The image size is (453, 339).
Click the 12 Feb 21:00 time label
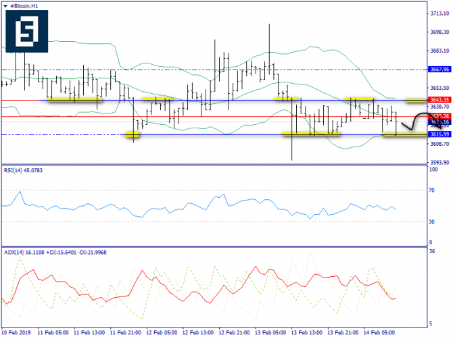tap(235, 333)
